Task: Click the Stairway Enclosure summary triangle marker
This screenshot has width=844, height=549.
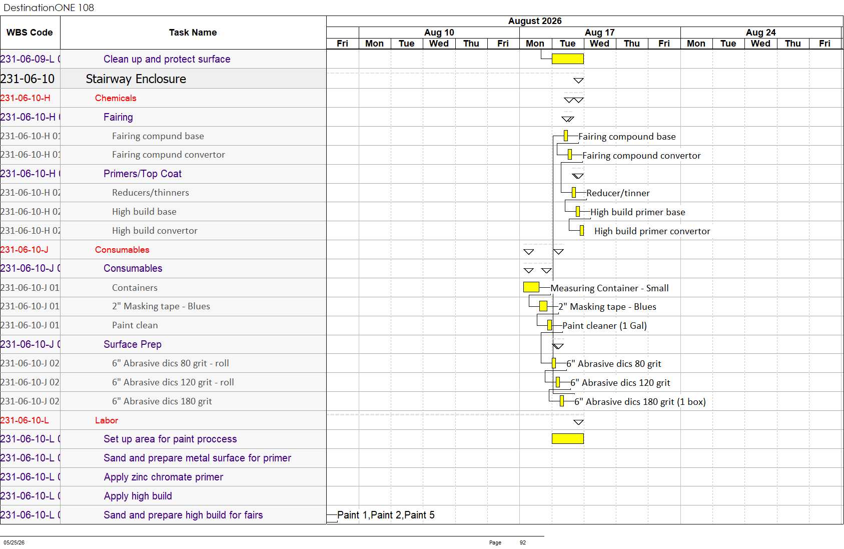Action: click(578, 81)
